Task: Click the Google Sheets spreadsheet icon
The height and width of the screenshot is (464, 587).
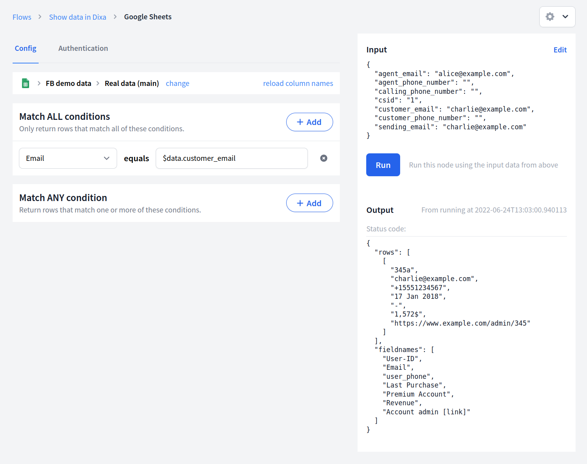Action: coord(25,83)
